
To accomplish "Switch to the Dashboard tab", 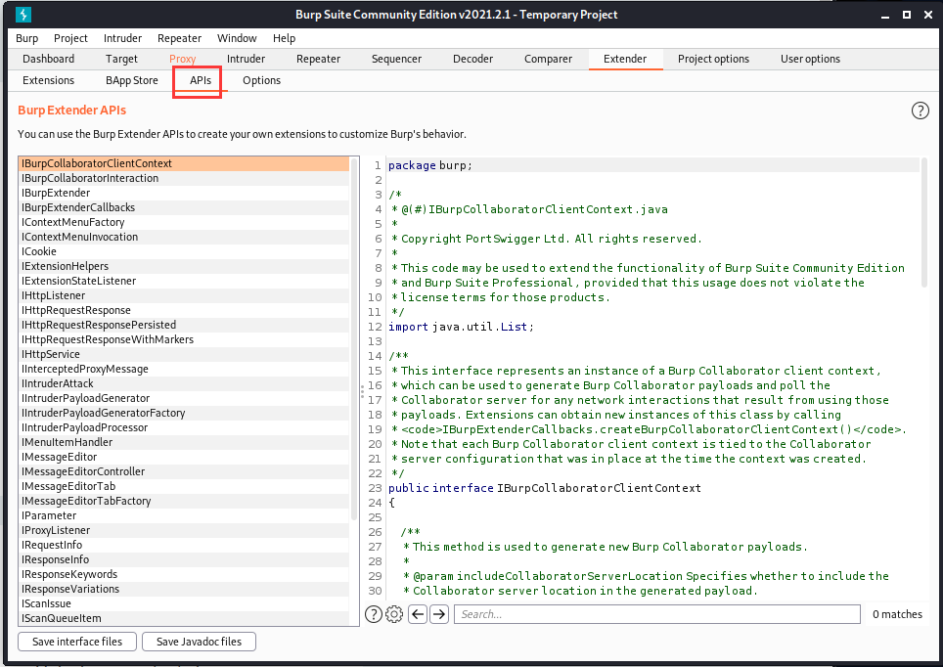I will pos(49,59).
